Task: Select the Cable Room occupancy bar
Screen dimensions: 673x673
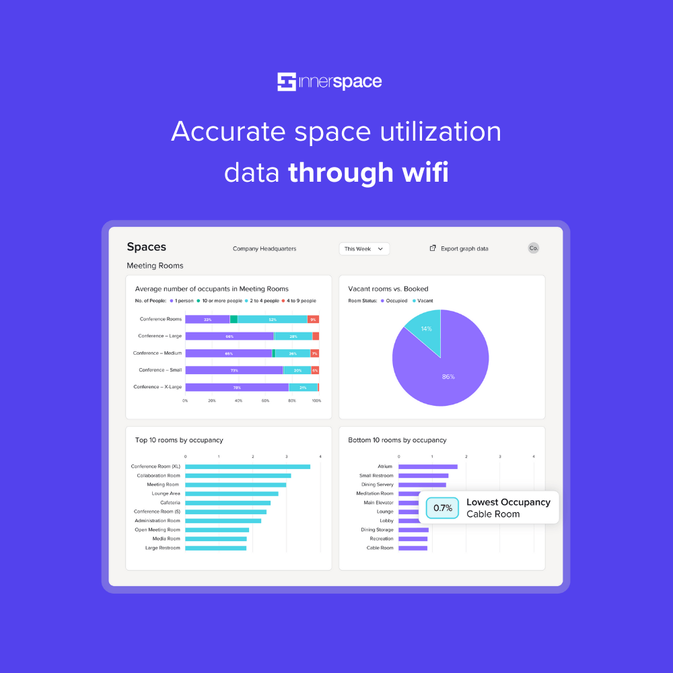Action: pos(413,548)
